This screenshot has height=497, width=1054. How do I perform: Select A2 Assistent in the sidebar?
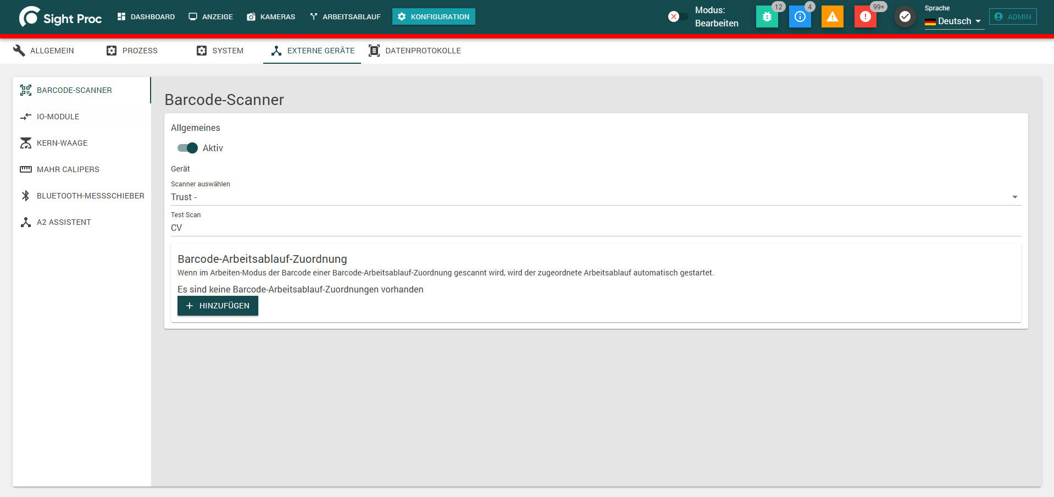click(x=81, y=222)
